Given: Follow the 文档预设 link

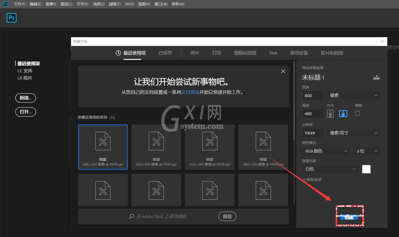Looking at the screenshot, I should (190, 92).
